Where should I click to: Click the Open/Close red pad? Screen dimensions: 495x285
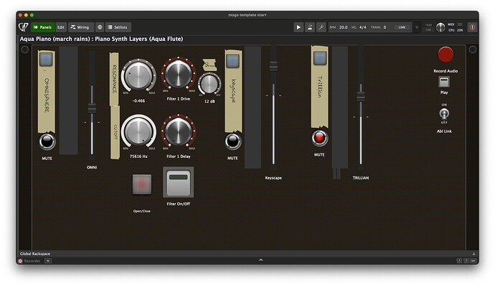pos(142,184)
